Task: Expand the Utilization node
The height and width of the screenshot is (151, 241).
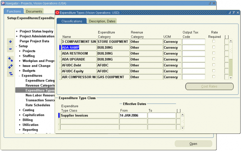Action: click(x=20, y=125)
